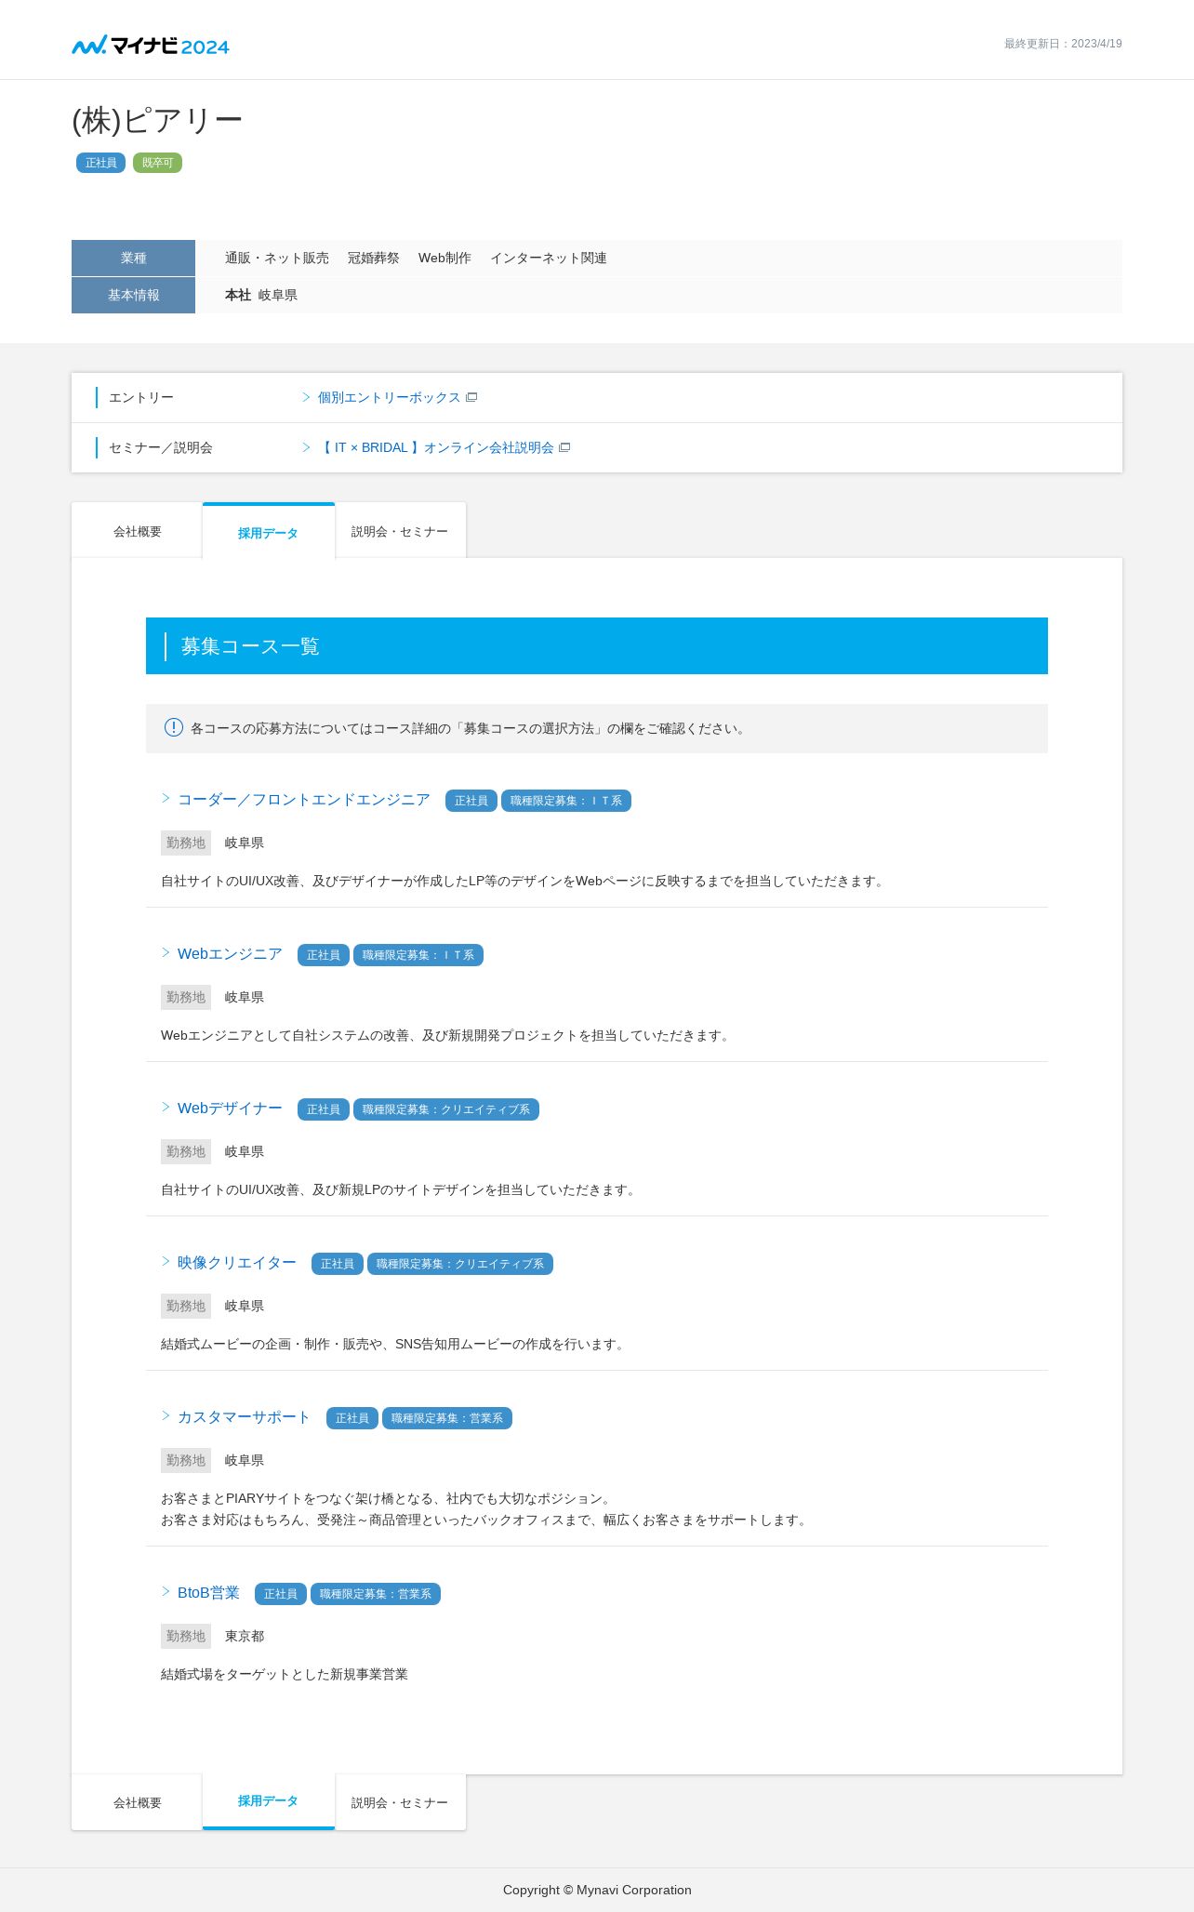The image size is (1194, 1912).
Task: Open the top 説明会・セミナー tab
Action: coord(400,531)
